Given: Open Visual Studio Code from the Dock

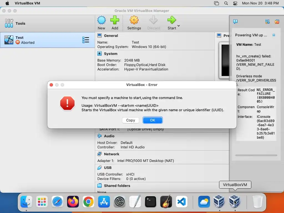Looking at the screenshot, I should coord(182,202).
